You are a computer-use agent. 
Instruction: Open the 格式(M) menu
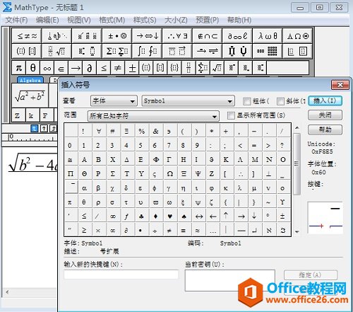[112, 20]
